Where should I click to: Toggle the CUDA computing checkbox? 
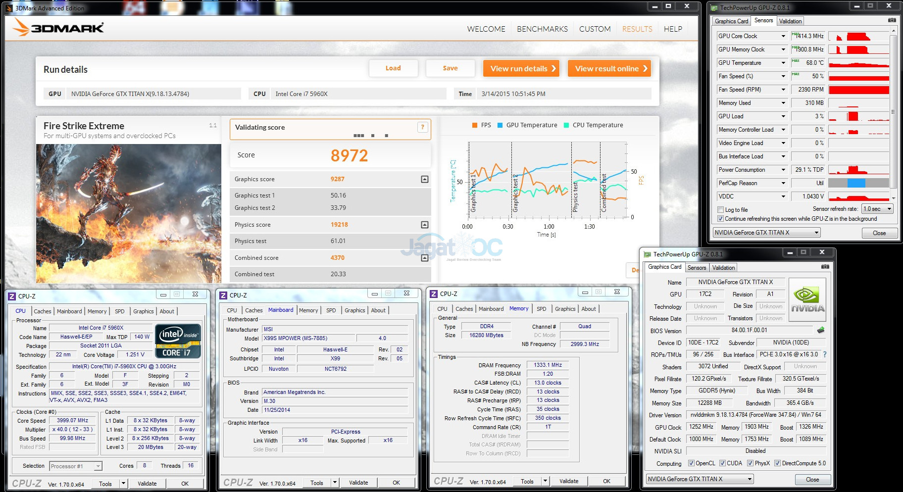[x=723, y=463]
